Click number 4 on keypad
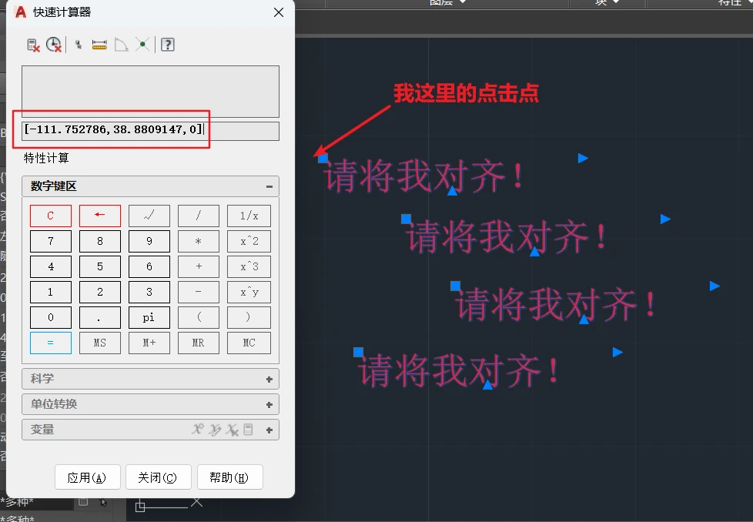Image resolution: width=753 pixels, height=522 pixels. (50, 266)
